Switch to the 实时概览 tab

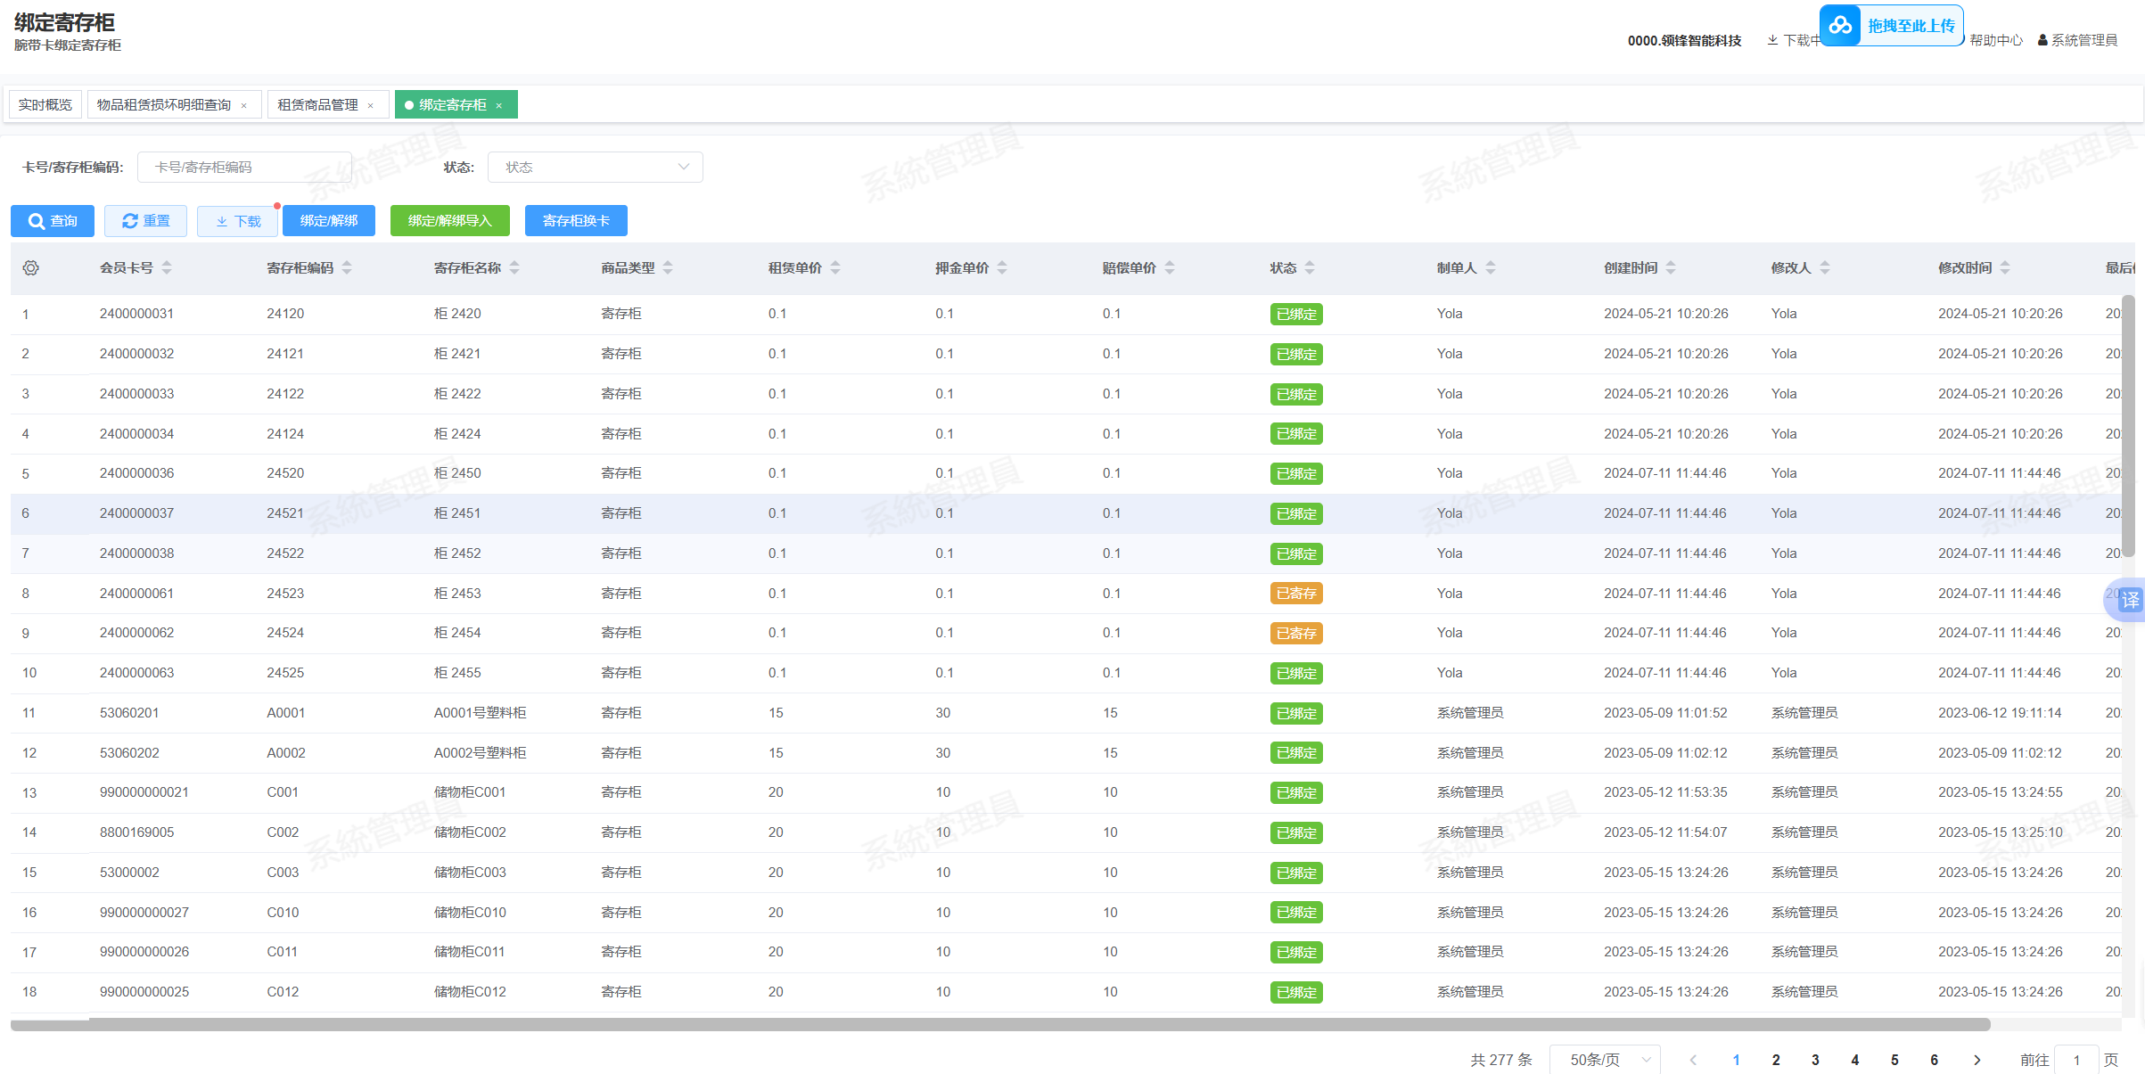[x=45, y=104]
